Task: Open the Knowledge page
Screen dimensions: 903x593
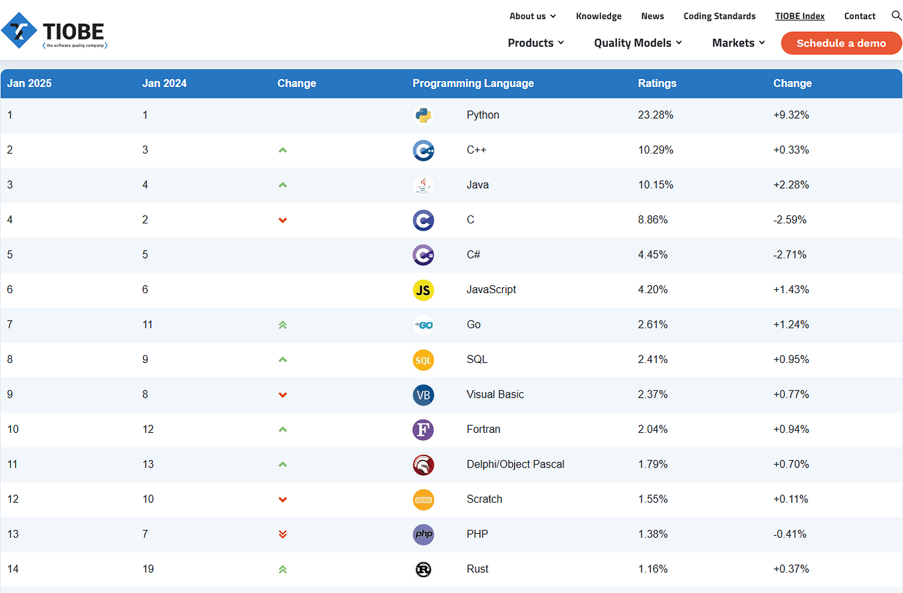Action: click(x=598, y=16)
